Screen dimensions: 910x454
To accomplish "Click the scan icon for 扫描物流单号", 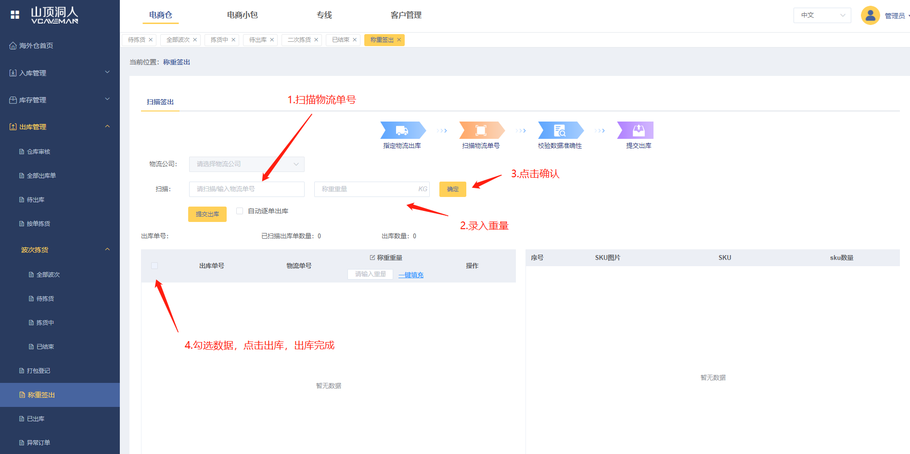I will point(481,130).
